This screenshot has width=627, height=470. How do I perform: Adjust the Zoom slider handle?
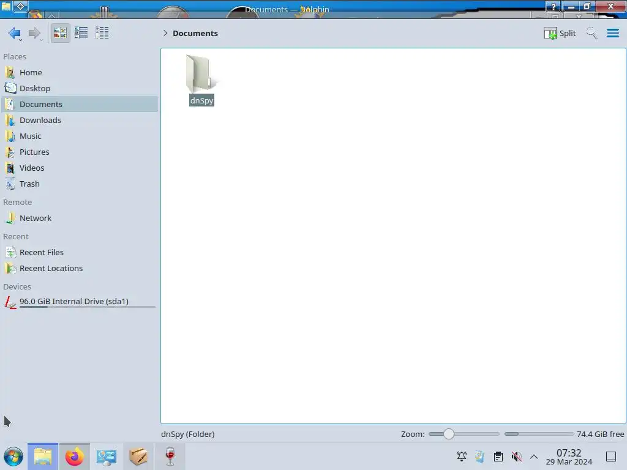pos(449,434)
